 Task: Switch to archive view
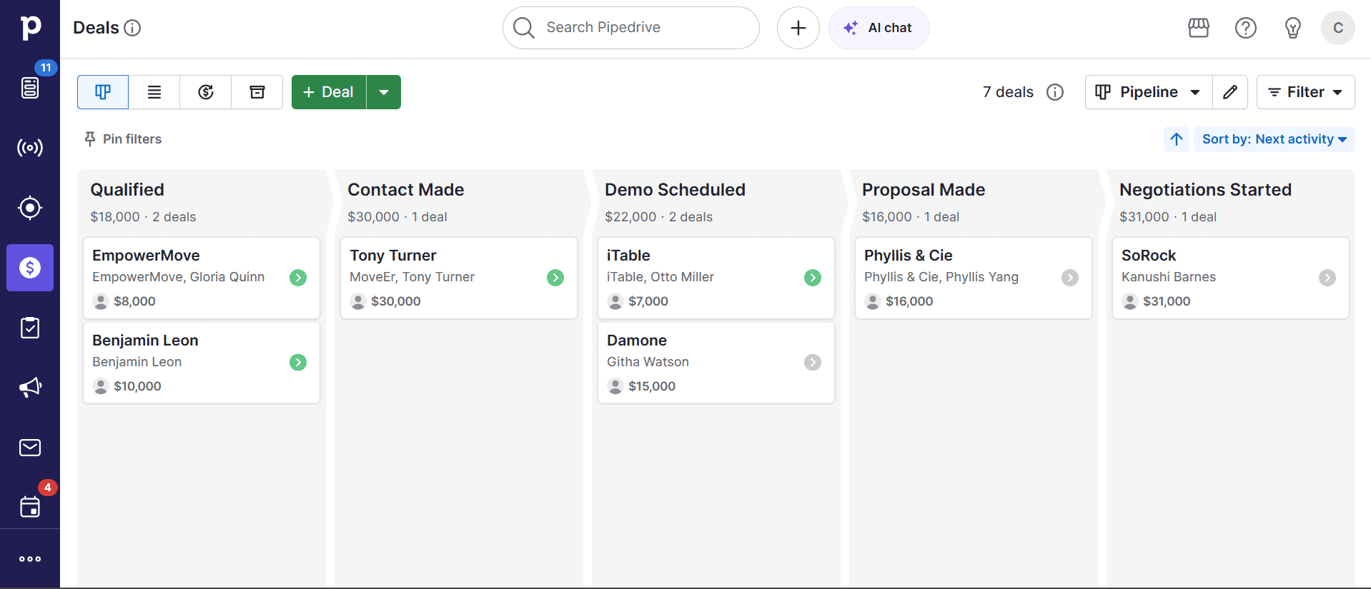pyautogui.click(x=257, y=92)
